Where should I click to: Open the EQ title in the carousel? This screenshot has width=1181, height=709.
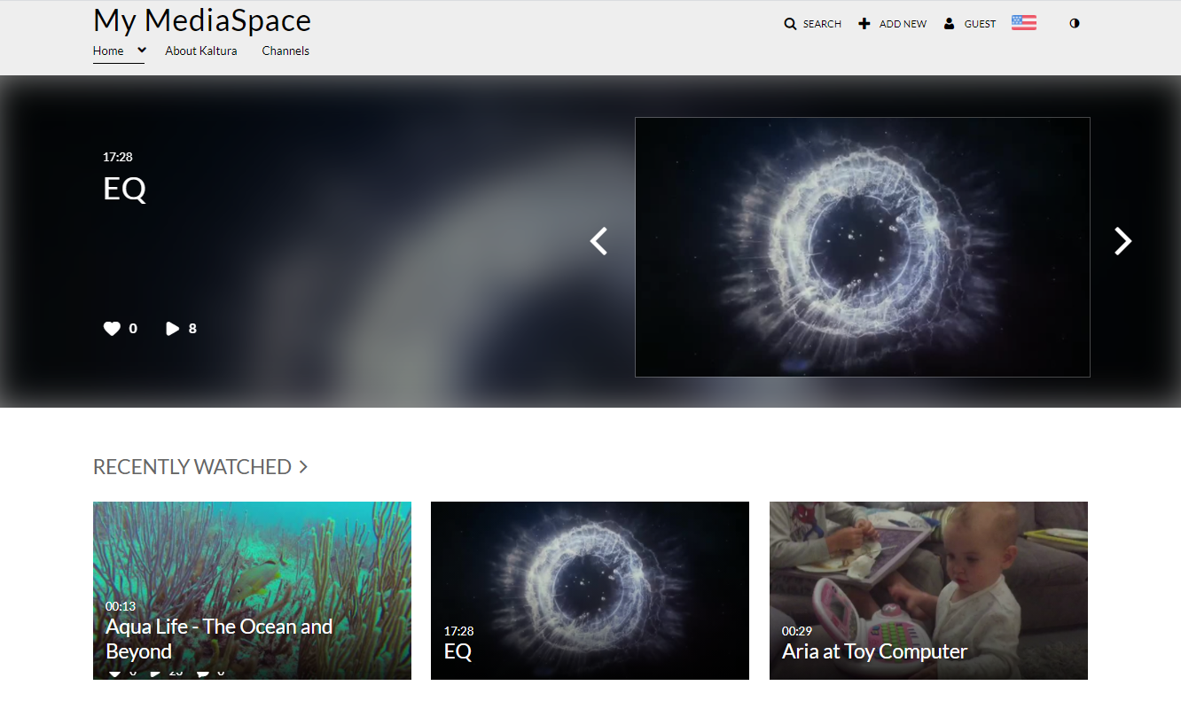coord(124,189)
